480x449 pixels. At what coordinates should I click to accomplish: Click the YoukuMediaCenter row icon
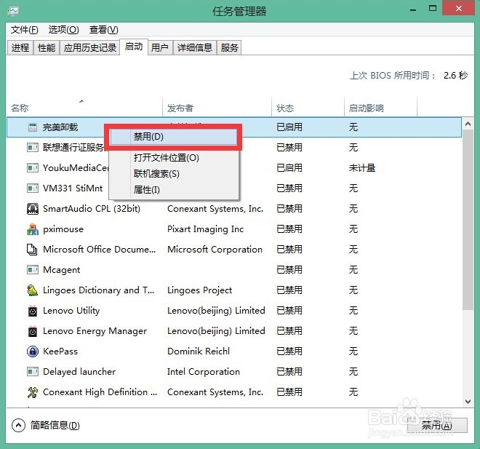[x=33, y=168]
